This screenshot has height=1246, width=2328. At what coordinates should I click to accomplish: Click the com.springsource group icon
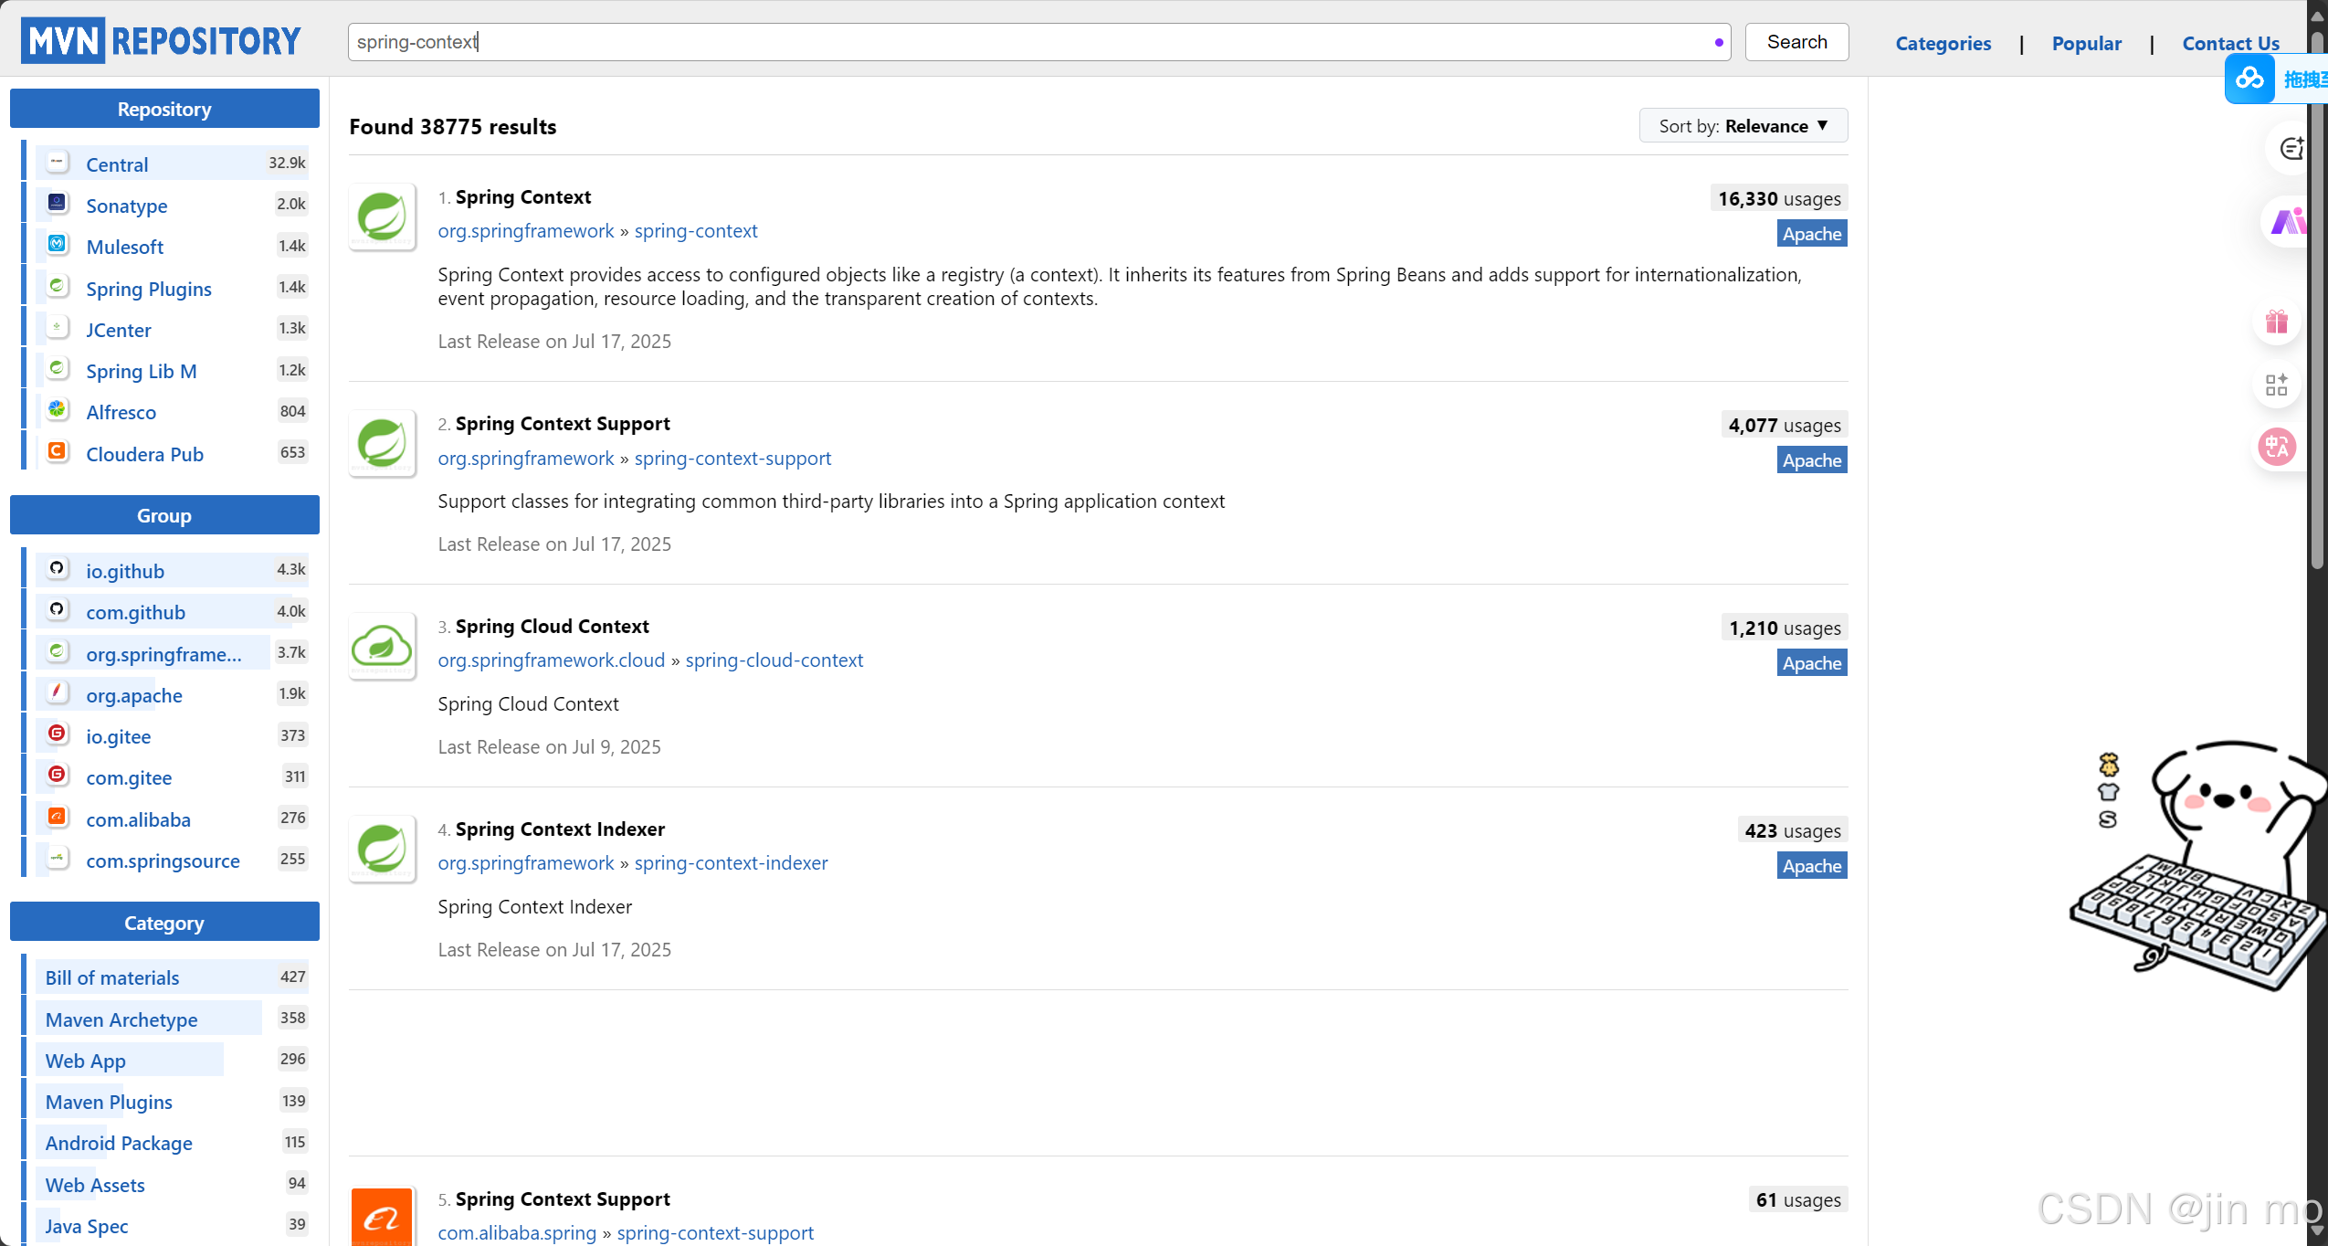point(58,858)
